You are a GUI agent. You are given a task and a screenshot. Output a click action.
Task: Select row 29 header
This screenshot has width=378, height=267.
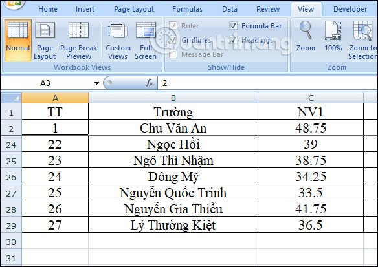(x=11, y=225)
